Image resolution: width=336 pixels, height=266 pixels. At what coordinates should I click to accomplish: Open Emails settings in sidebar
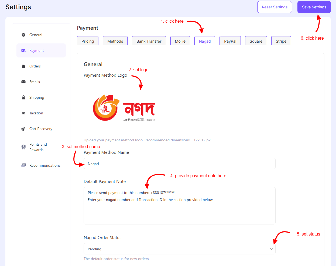click(41, 82)
